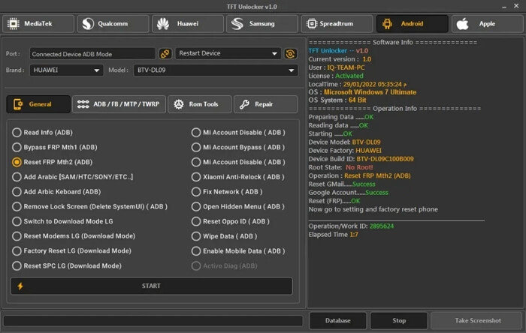The width and height of the screenshot is (526, 333).
Task: Open the Rom Tools sub-tab
Action: (x=200, y=104)
